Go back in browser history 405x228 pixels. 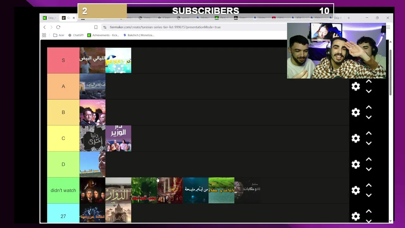(x=45, y=27)
